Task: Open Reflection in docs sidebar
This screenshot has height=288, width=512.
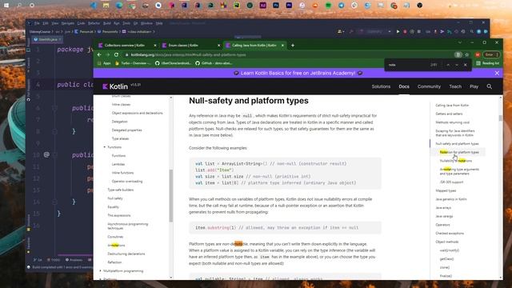Action: pyautogui.click(x=114, y=262)
